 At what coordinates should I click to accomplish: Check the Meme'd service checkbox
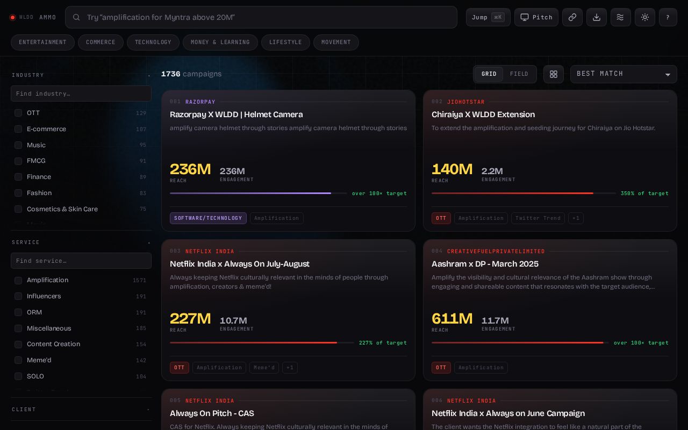coord(18,360)
